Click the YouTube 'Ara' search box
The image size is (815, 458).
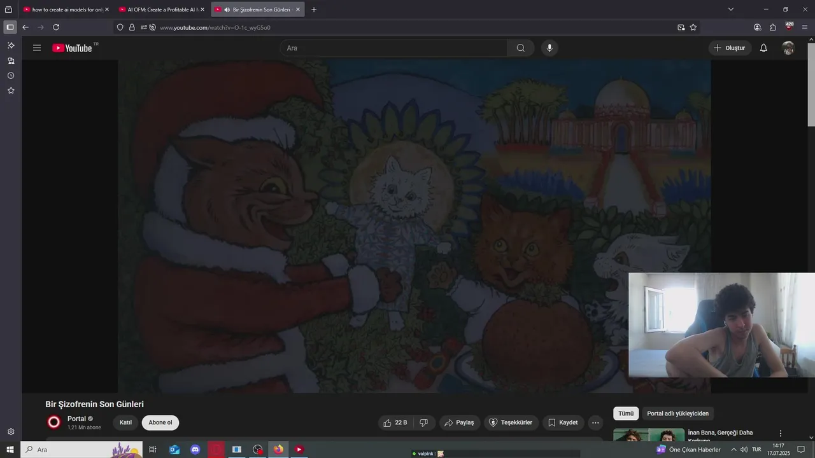tap(393, 48)
